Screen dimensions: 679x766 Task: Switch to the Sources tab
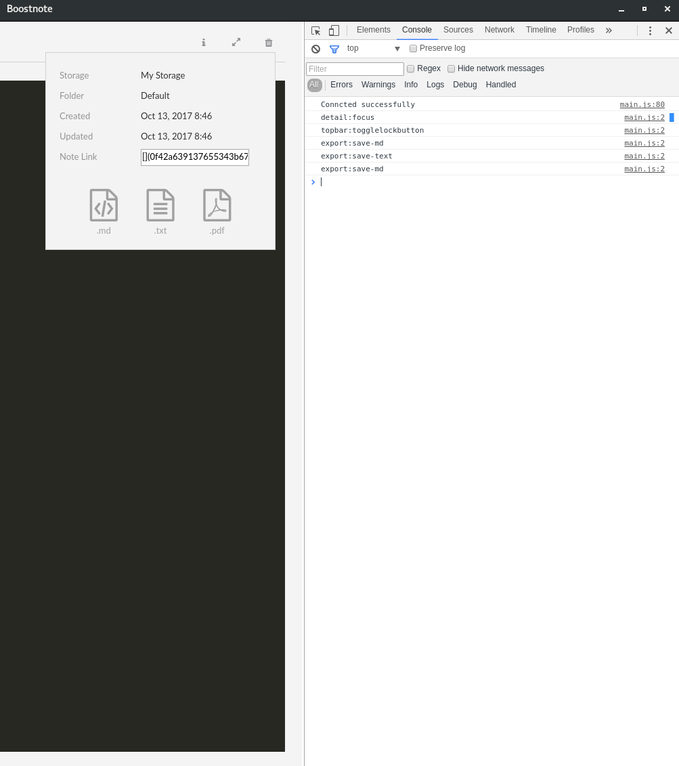click(x=458, y=30)
